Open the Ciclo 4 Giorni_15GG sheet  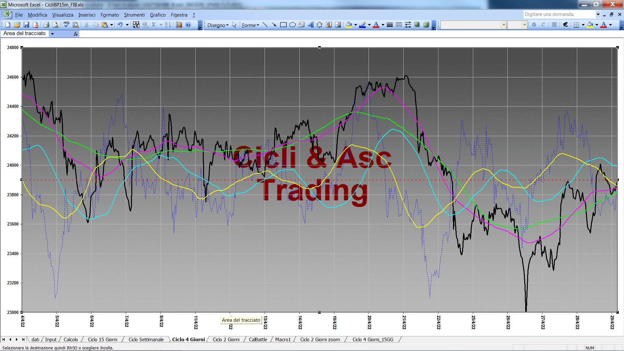(x=373, y=340)
